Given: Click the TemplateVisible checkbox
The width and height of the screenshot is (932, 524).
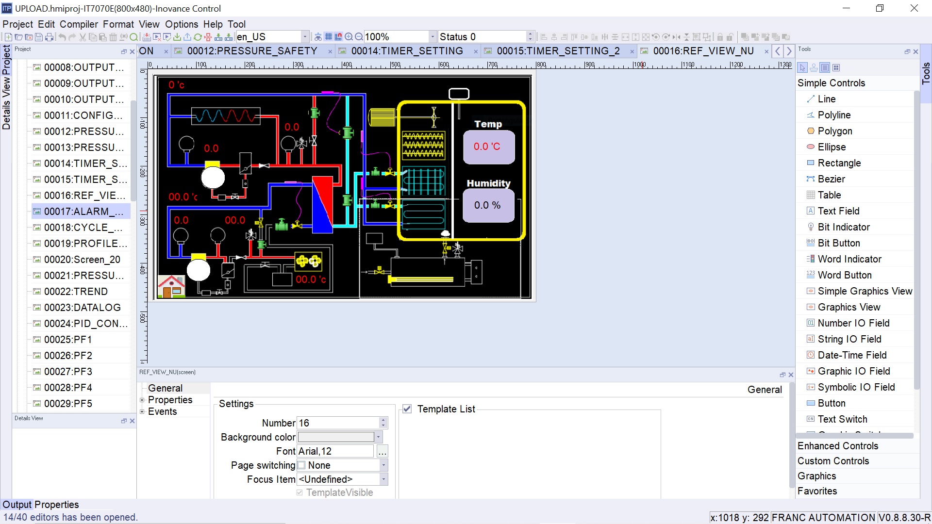Looking at the screenshot, I should click(x=300, y=492).
